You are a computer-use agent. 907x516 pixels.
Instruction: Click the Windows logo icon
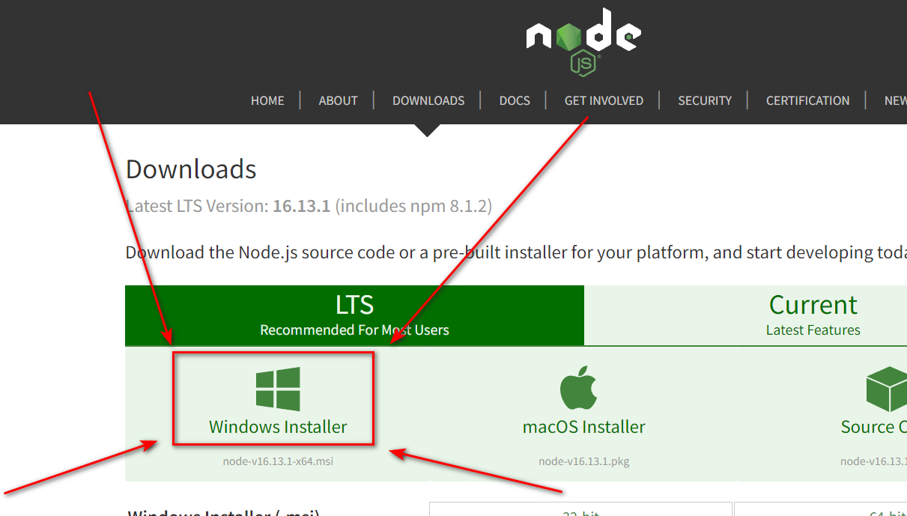[x=278, y=389]
